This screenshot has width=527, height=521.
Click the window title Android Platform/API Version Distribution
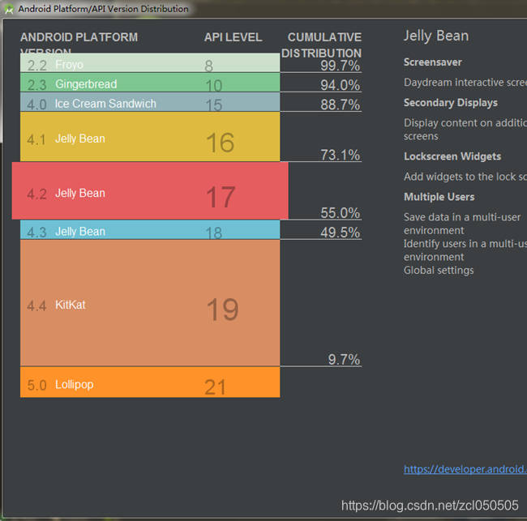[x=103, y=9]
